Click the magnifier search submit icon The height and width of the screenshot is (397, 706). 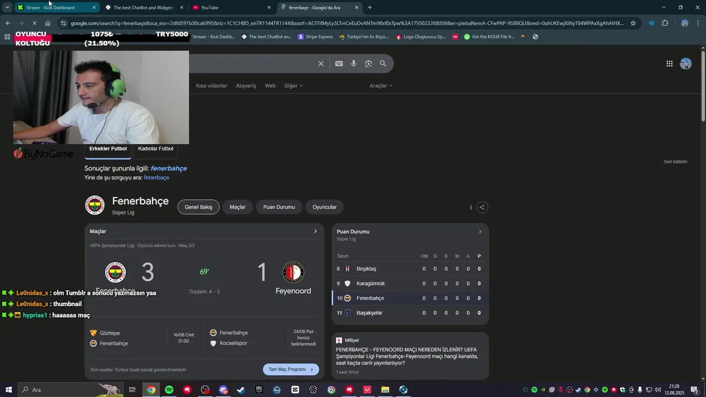coord(383,63)
